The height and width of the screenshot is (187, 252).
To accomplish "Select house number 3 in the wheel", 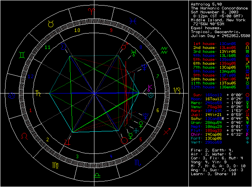I will 77,156.
